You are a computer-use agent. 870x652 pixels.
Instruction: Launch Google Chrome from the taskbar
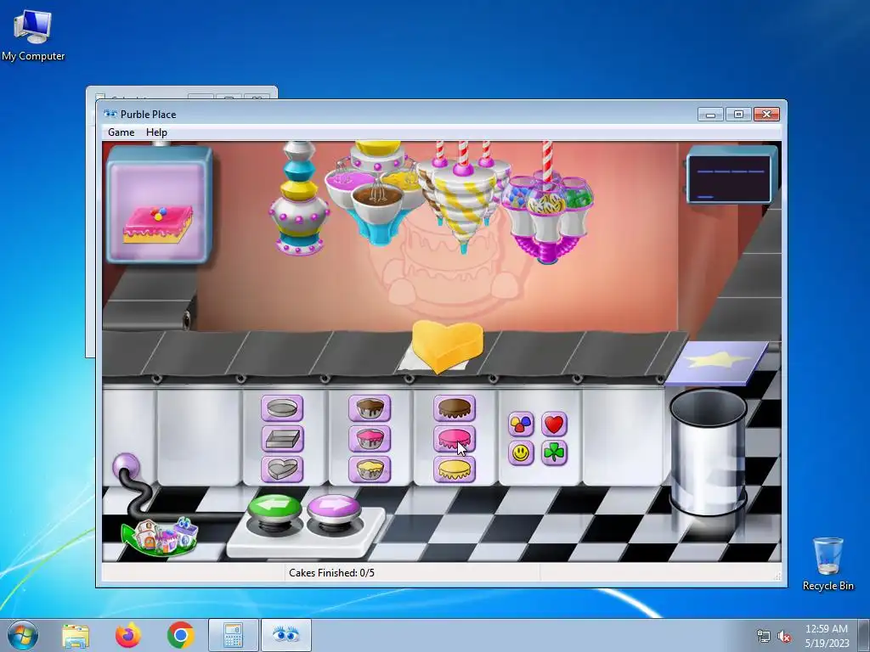tap(180, 635)
